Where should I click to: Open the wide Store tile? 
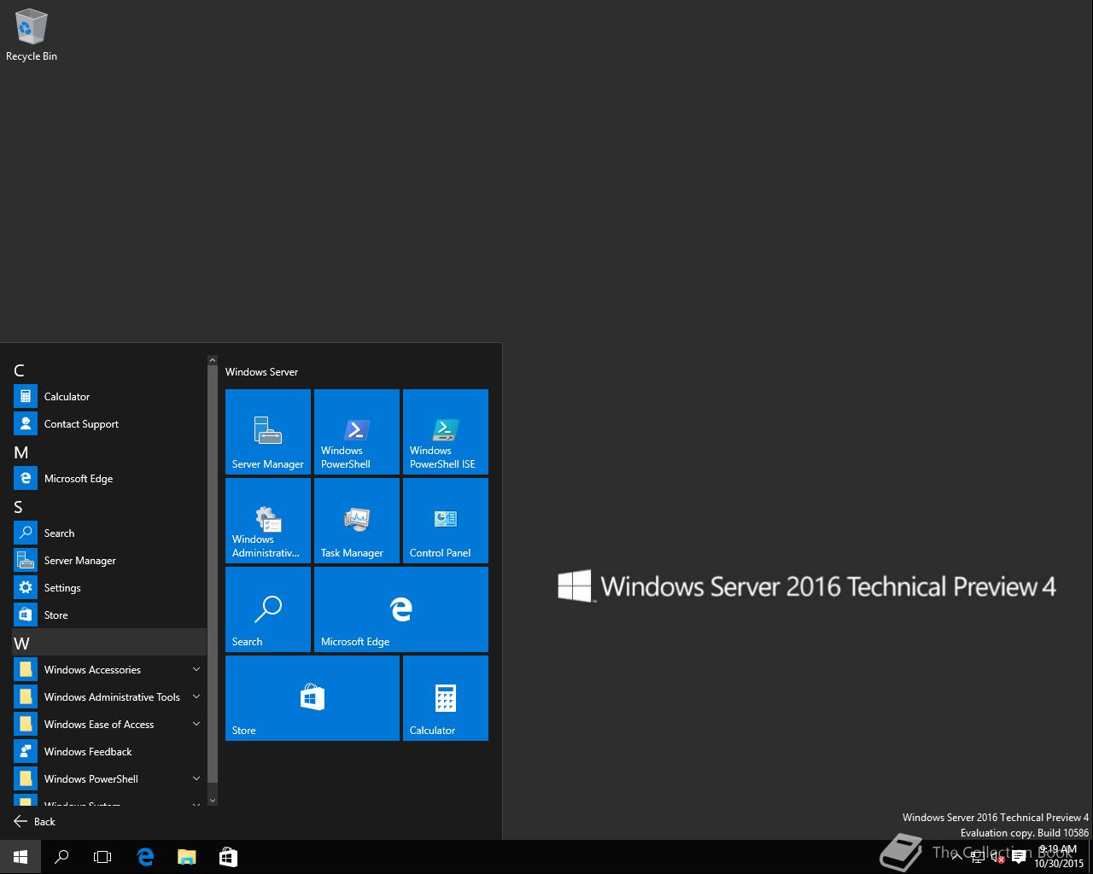[313, 698]
